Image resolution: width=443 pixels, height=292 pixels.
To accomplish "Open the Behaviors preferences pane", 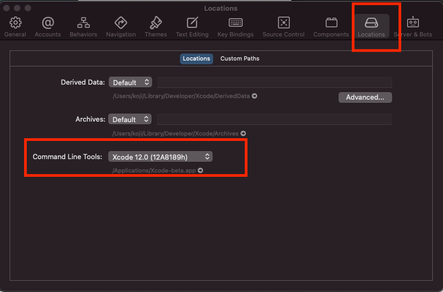I will [x=84, y=27].
